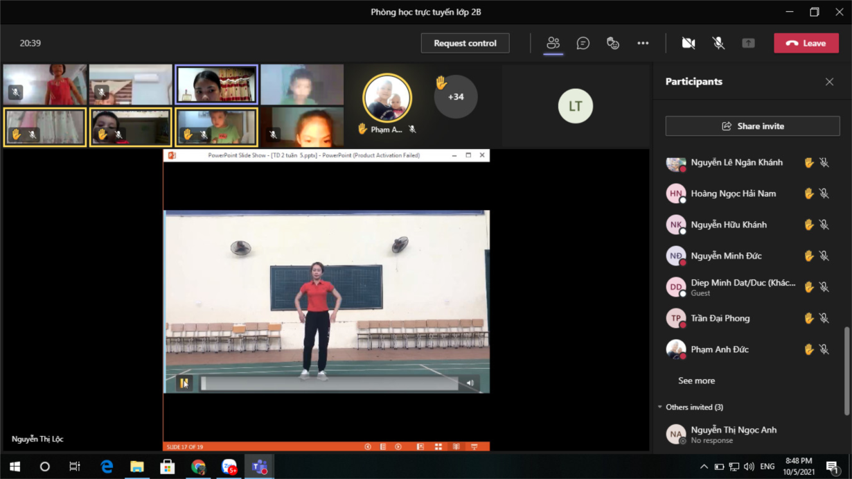852x479 pixels.
Task: Click the Request control button
Action: coord(465,43)
